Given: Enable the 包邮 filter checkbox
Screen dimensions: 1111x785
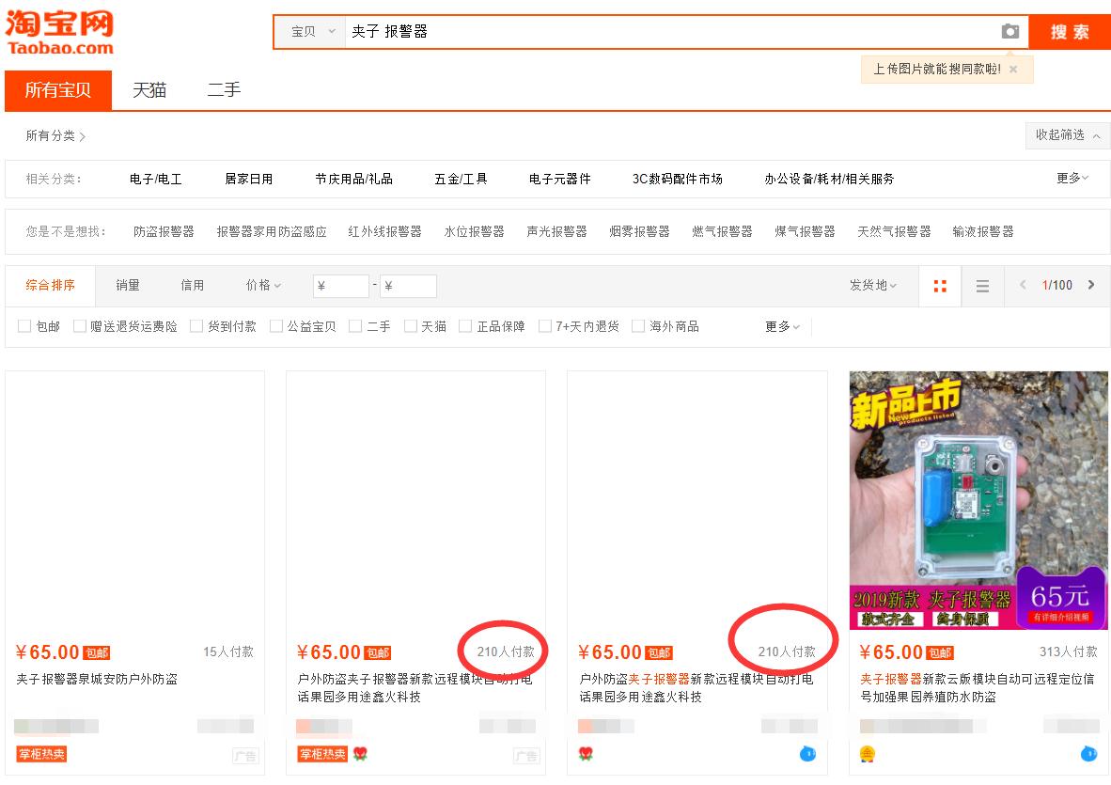Looking at the screenshot, I should click(x=23, y=326).
